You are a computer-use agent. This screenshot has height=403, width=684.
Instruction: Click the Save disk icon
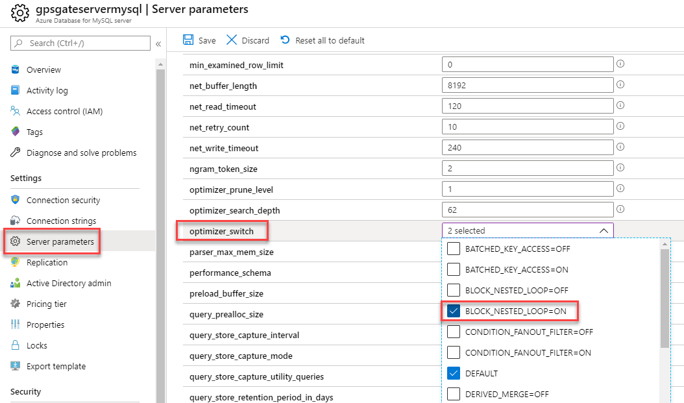(188, 40)
